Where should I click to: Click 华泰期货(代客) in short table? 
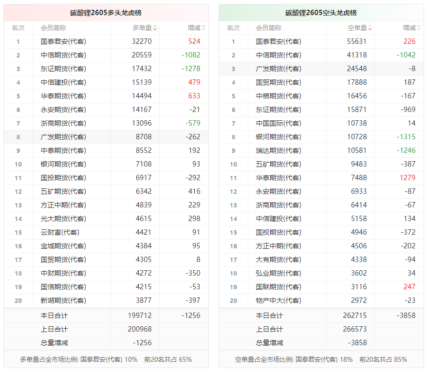278,178
